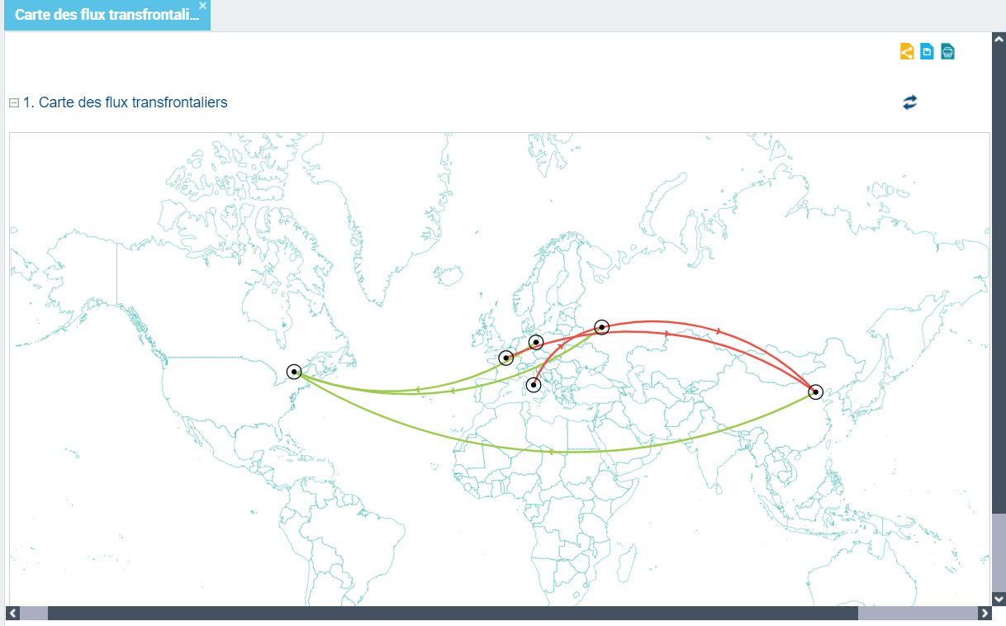Click the lowest green flow arc from China
Viewport: 1006px width, 626px height.
point(562,452)
